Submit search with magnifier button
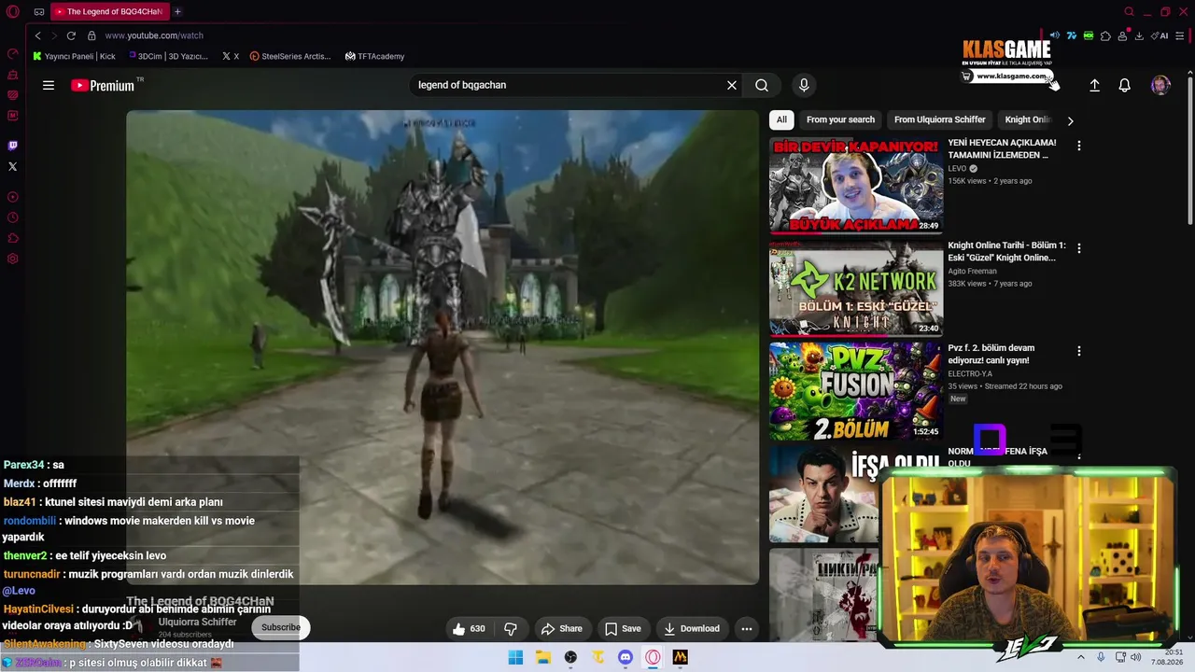 (762, 85)
